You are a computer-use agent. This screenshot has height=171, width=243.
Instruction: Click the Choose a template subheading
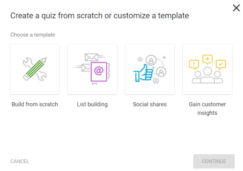33,35
